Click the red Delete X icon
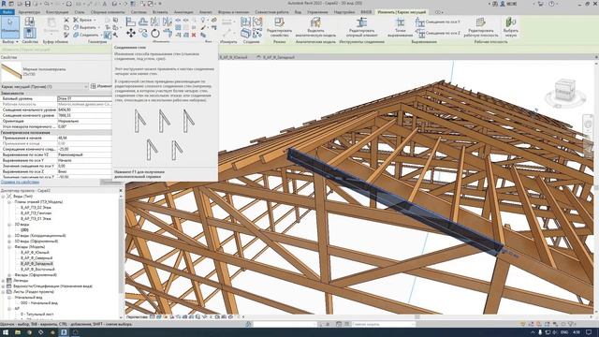 (194, 36)
